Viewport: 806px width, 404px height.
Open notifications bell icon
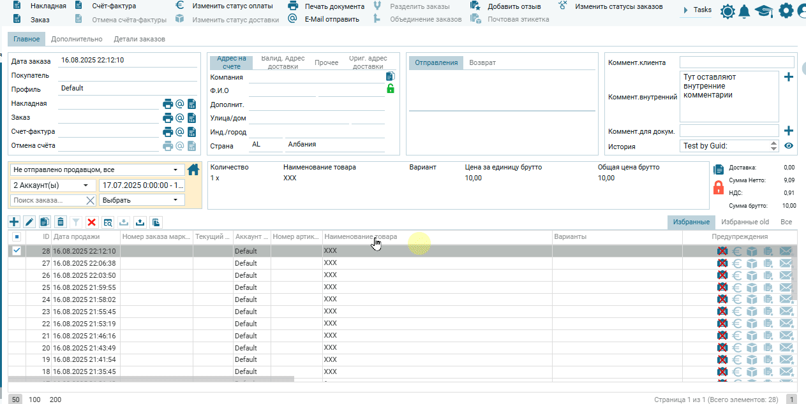(x=744, y=11)
